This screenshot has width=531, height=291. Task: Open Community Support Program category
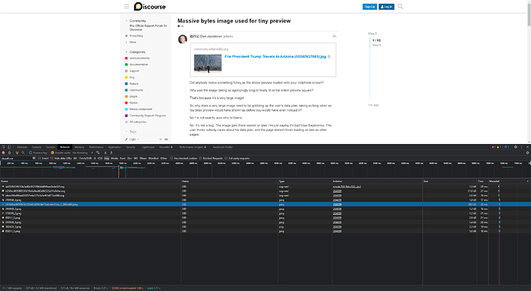(148, 115)
